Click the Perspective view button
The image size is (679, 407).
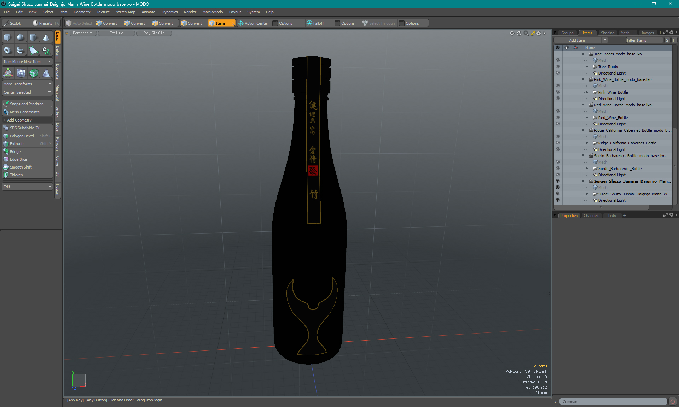[83, 33]
